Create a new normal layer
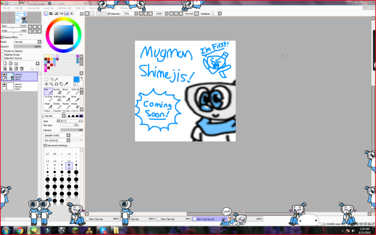Image resolution: width=376 pixels, height=235 pixels. (x=5, y=63)
